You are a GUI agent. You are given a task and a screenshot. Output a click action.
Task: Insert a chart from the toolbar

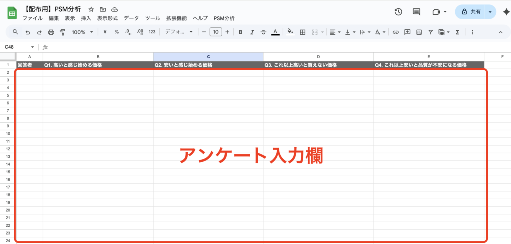(x=419, y=32)
